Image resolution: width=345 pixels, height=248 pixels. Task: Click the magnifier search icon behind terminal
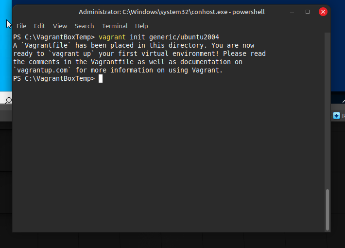pos(8,100)
